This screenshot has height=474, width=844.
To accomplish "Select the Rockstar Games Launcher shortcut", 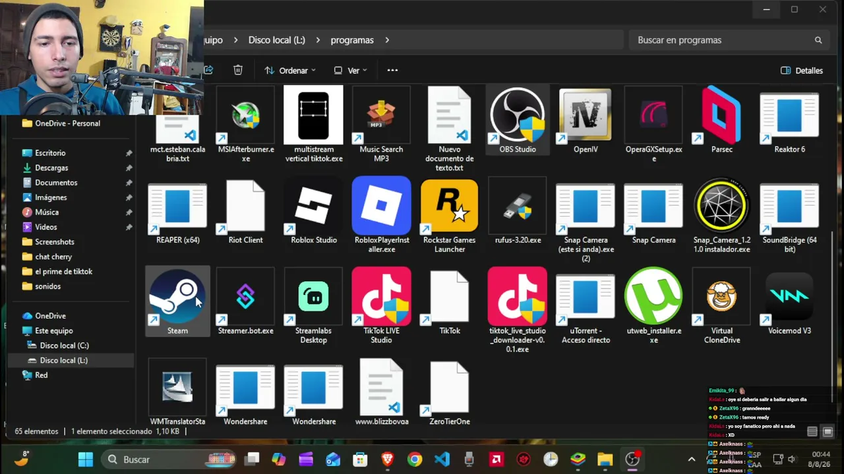I will [x=450, y=215].
